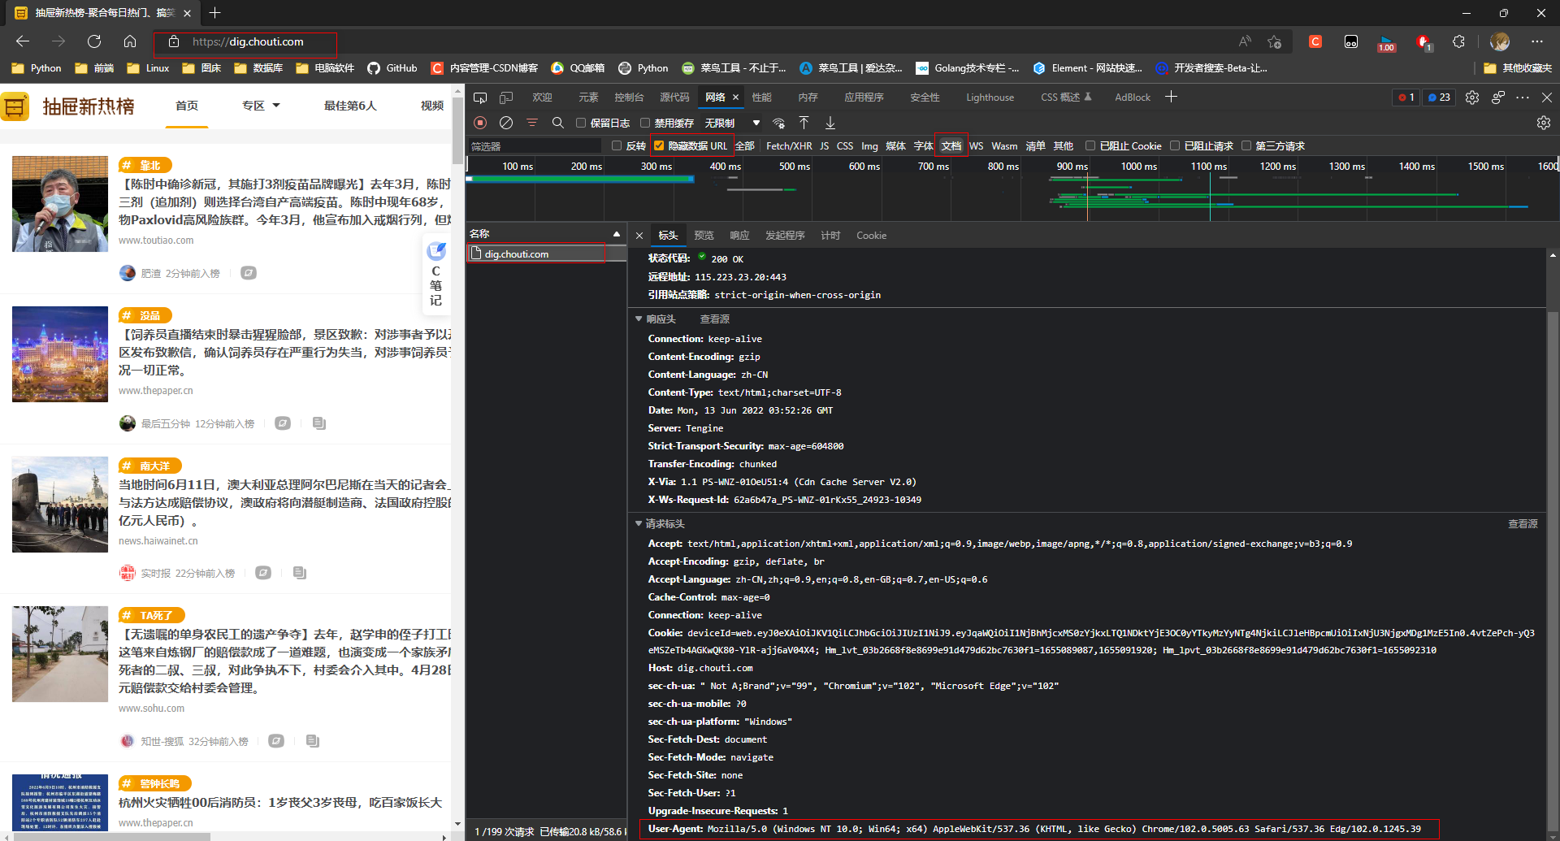Enable the 禁用缓存 checkbox
This screenshot has height=841, width=1560.
coord(645,123)
